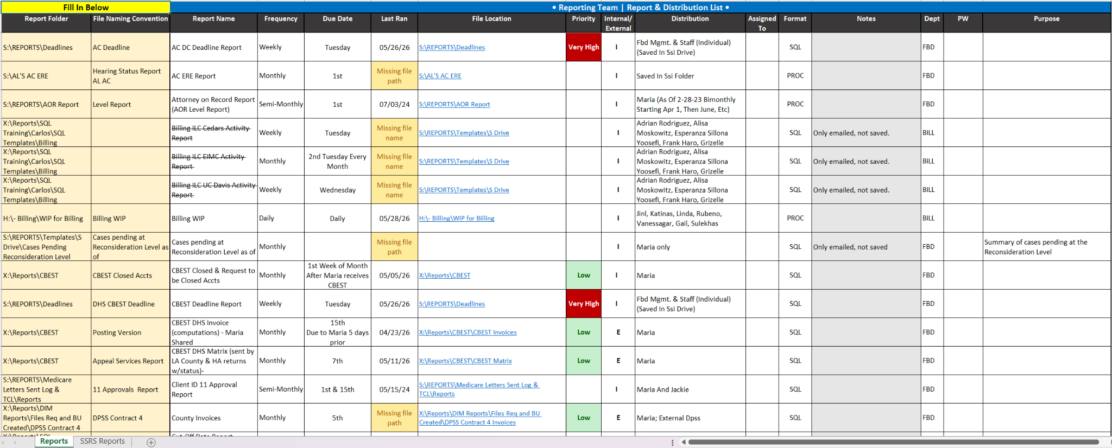Select the Reporting Team title banner
The height and width of the screenshot is (448, 1112).
click(640, 7)
